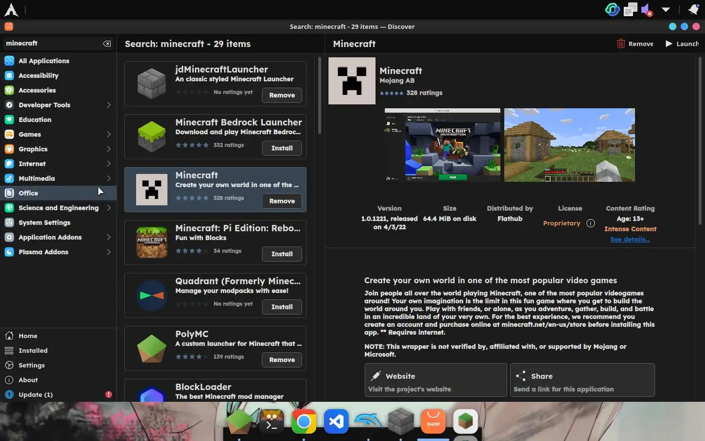The width and height of the screenshot is (705, 441).
Task: Click the large Minecraft icon in details header
Action: pos(352,81)
